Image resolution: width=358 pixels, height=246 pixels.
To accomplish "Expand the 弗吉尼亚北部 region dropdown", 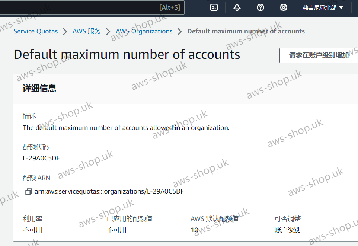I will [x=323, y=7].
